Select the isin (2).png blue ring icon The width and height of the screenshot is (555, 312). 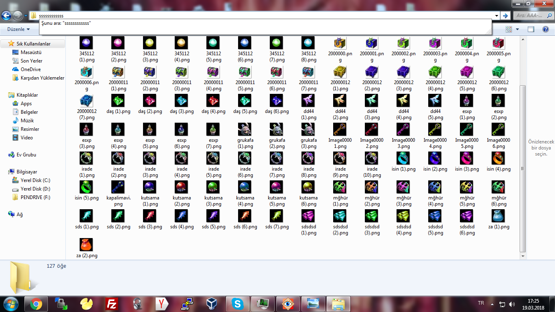point(435,158)
